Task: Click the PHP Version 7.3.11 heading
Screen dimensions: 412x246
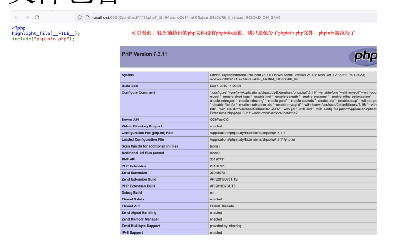Action: click(144, 54)
